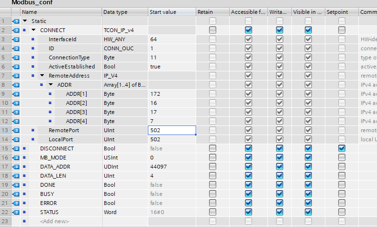This screenshot has height=227, width=377.
Task: Click the tag icon on the RemoteAddress row
Action: click(16, 76)
